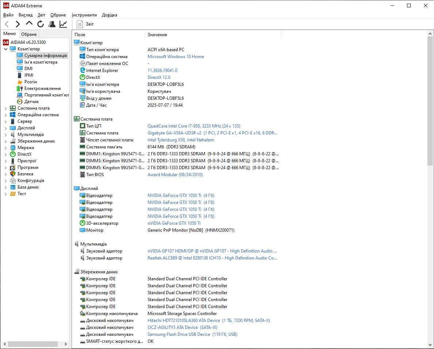Image resolution: width=434 pixels, height=349 pixels.
Task: Click the Контролер накопичувача row icon
Action: point(83,313)
